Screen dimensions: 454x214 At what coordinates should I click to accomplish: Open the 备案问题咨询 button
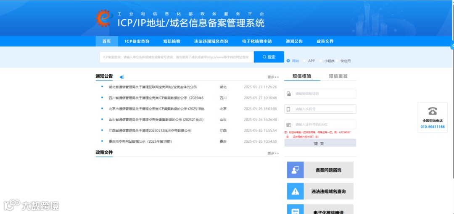(x=320, y=170)
